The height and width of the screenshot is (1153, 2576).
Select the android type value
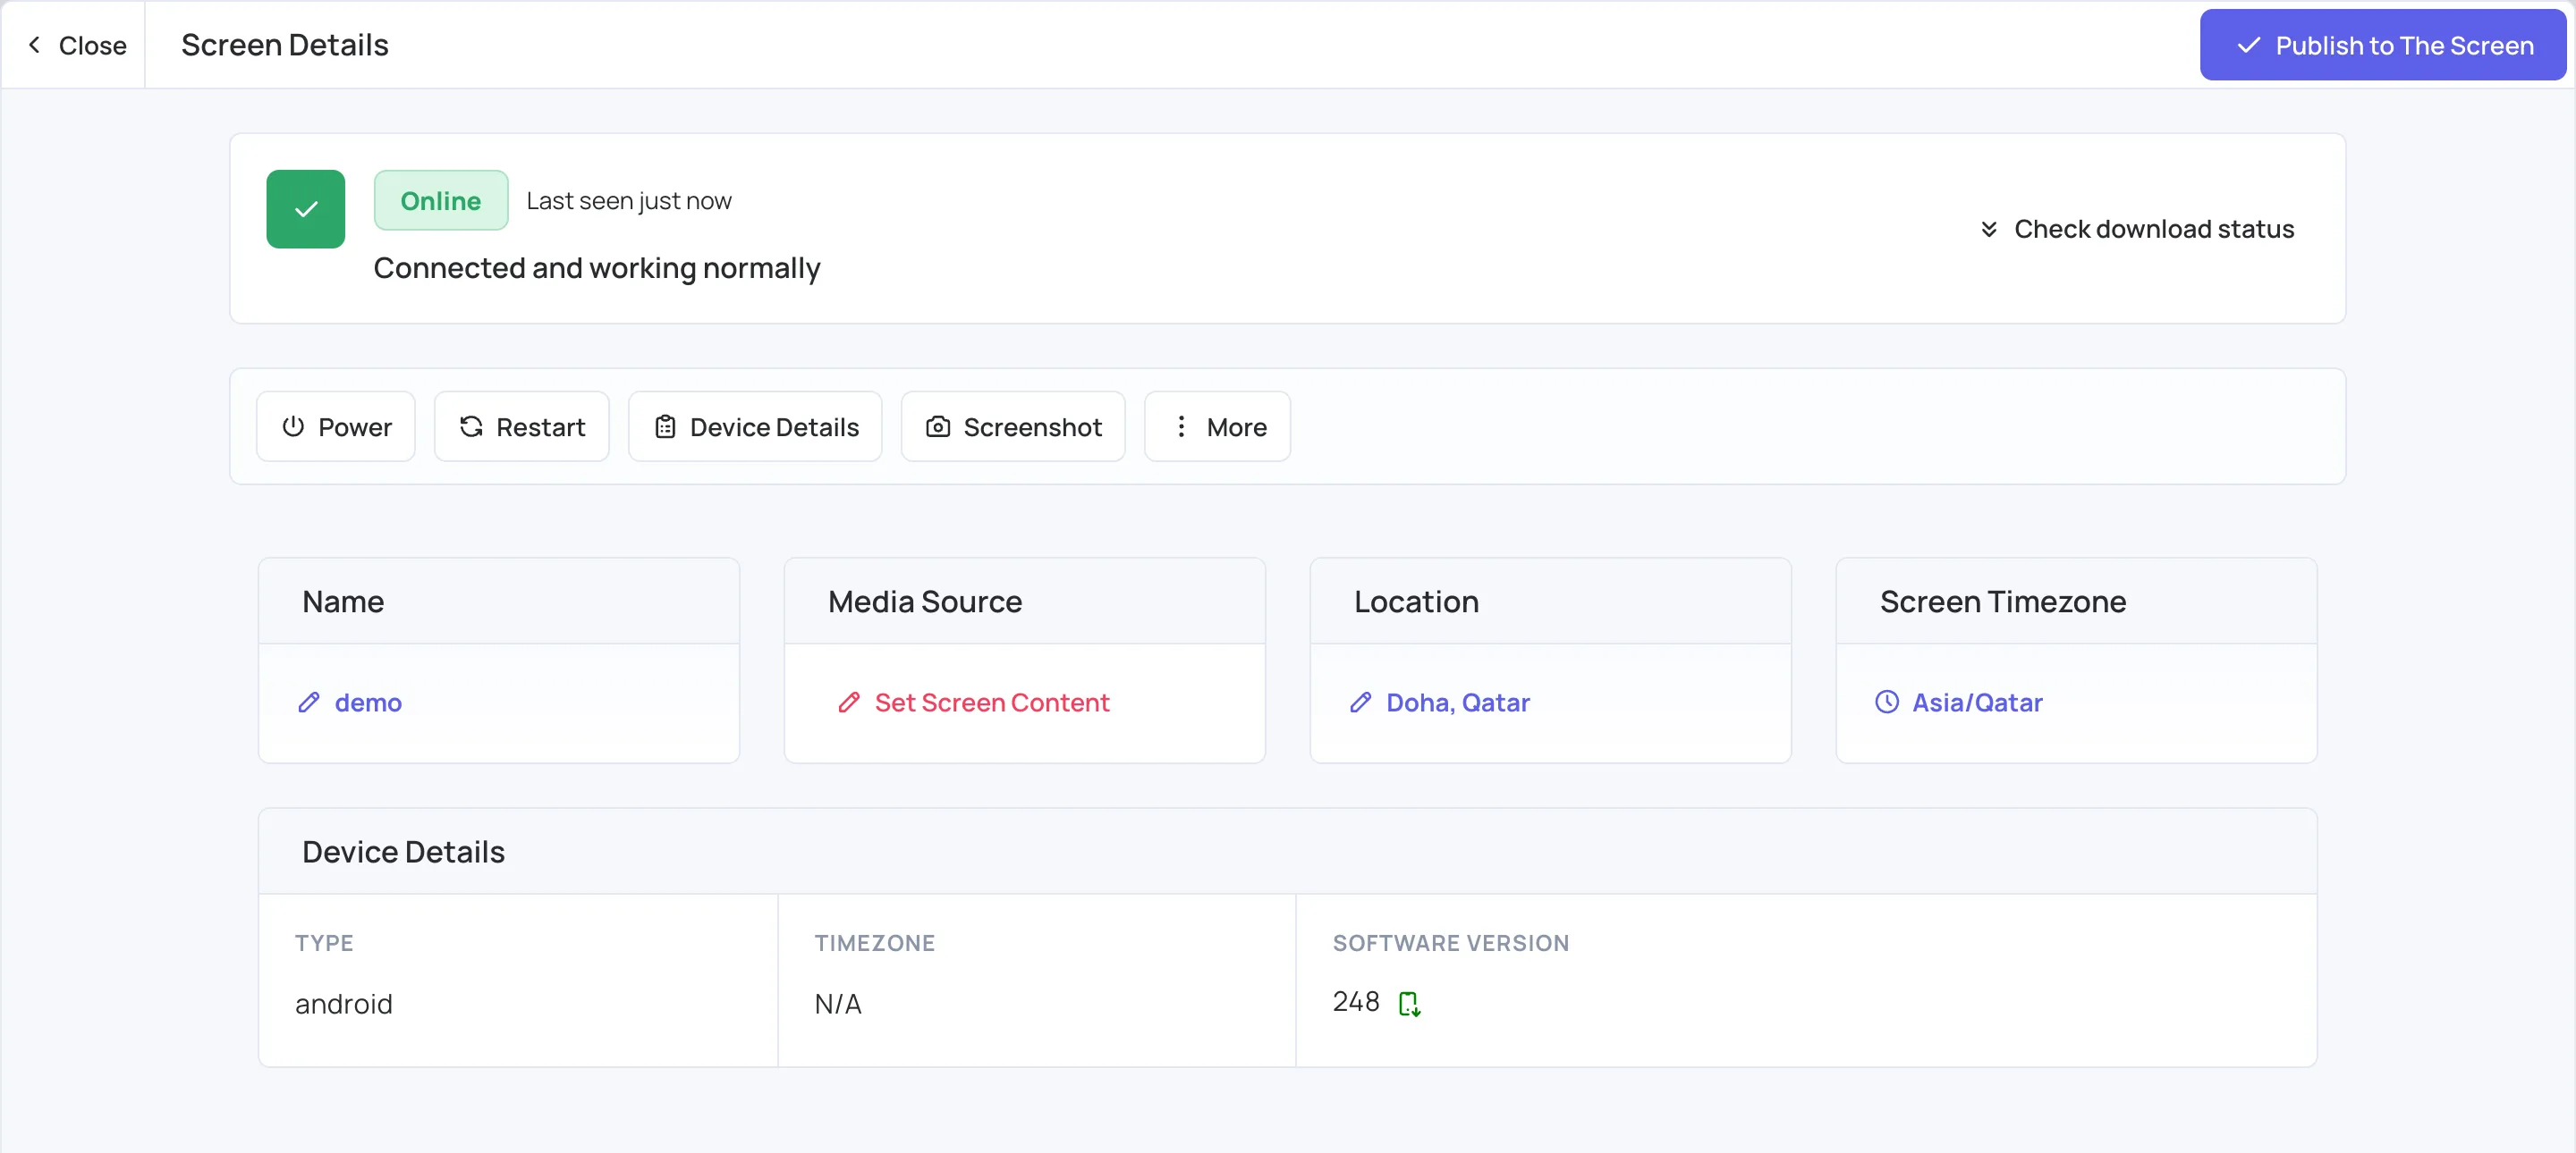[x=343, y=1003]
